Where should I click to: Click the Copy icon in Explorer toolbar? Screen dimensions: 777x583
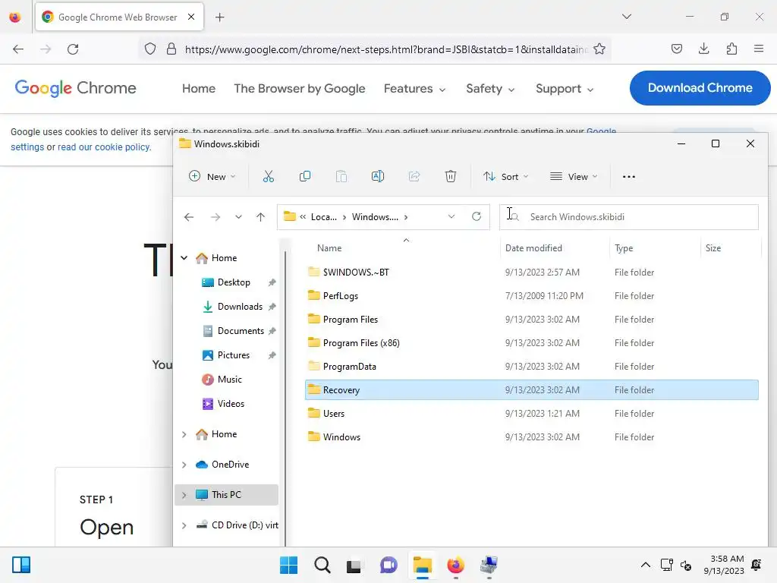[305, 176]
